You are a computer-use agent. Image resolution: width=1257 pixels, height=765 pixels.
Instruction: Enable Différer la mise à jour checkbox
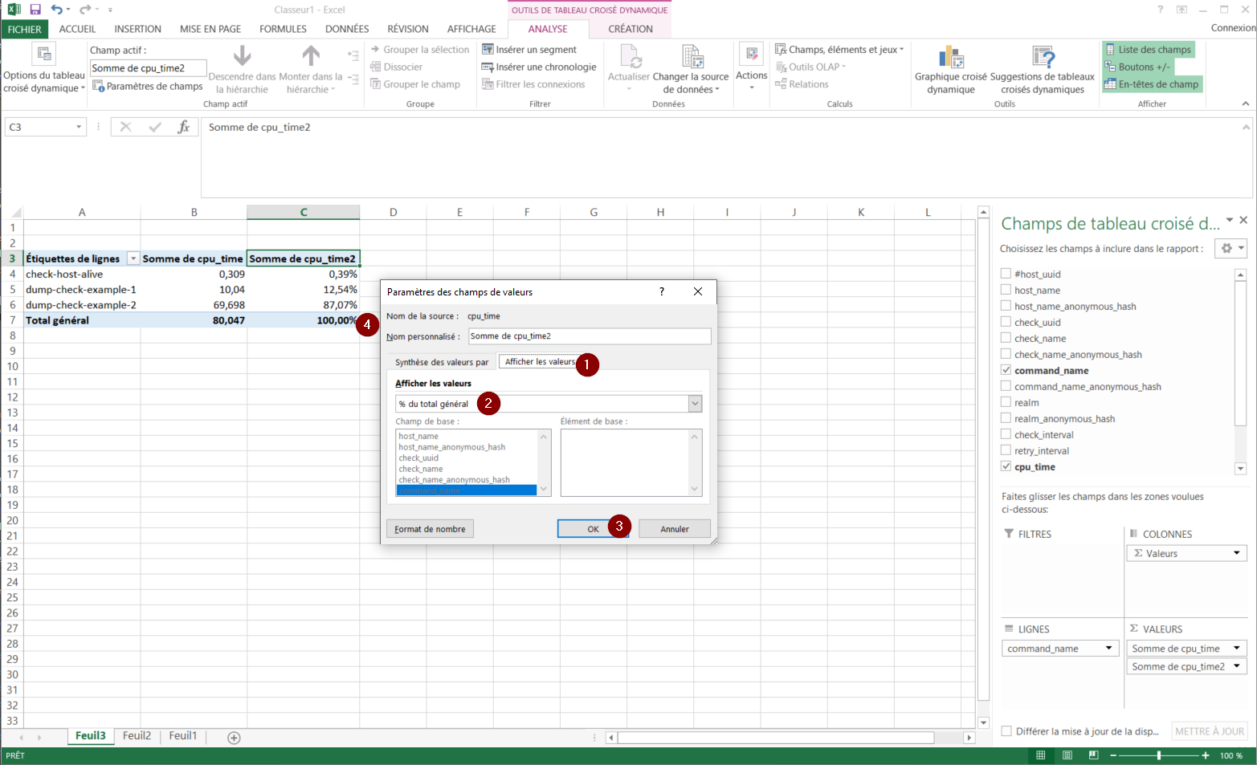[1006, 731]
